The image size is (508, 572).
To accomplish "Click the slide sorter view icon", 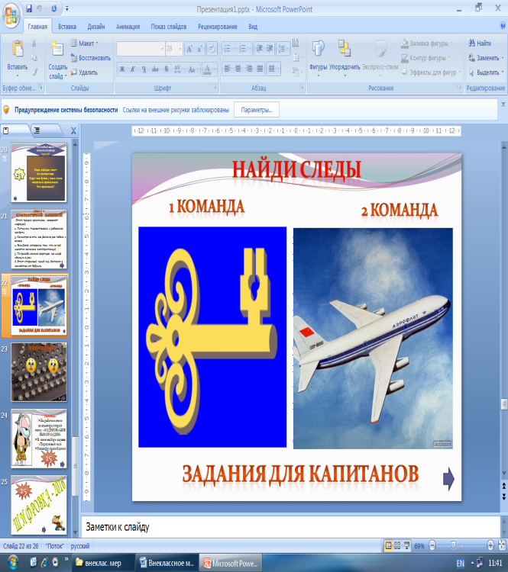I will click(x=397, y=546).
